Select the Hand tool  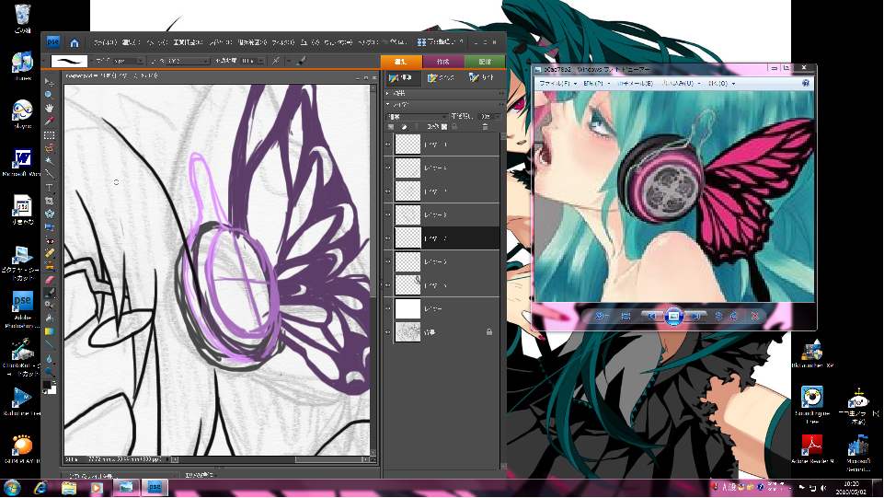click(49, 108)
